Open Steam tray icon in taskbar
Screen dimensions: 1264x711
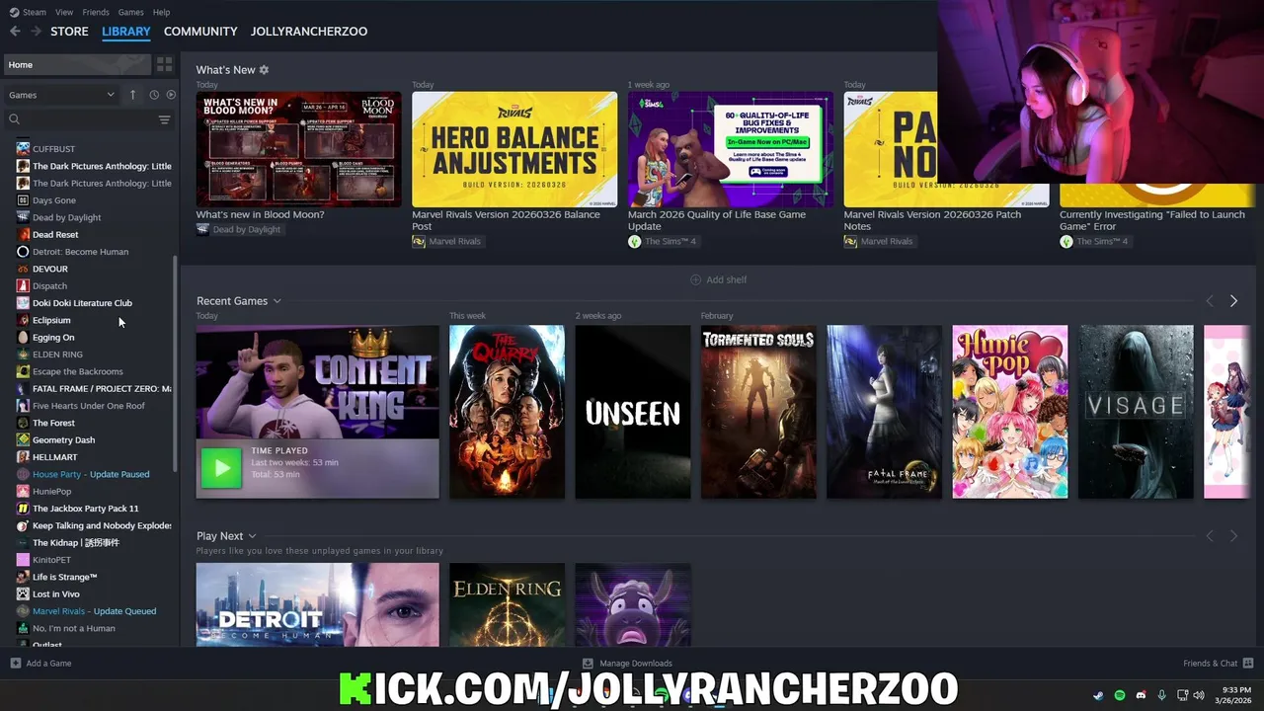pyautogui.click(x=1098, y=695)
